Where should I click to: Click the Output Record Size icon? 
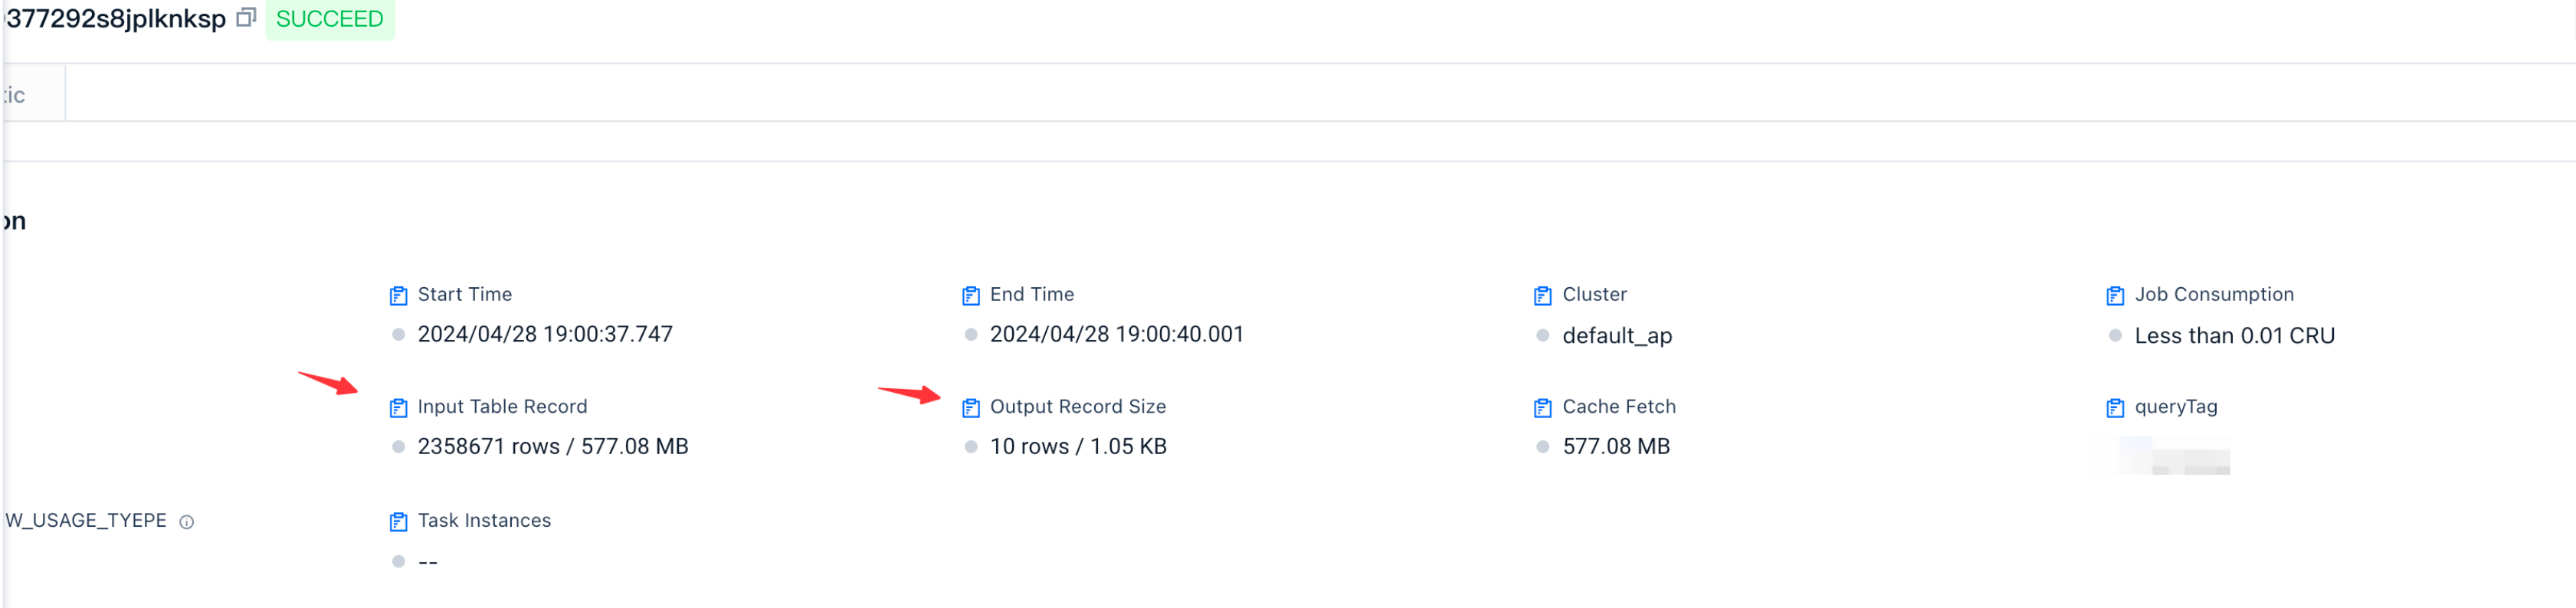(x=970, y=407)
